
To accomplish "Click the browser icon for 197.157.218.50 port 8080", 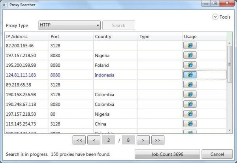I will click(x=190, y=56).
